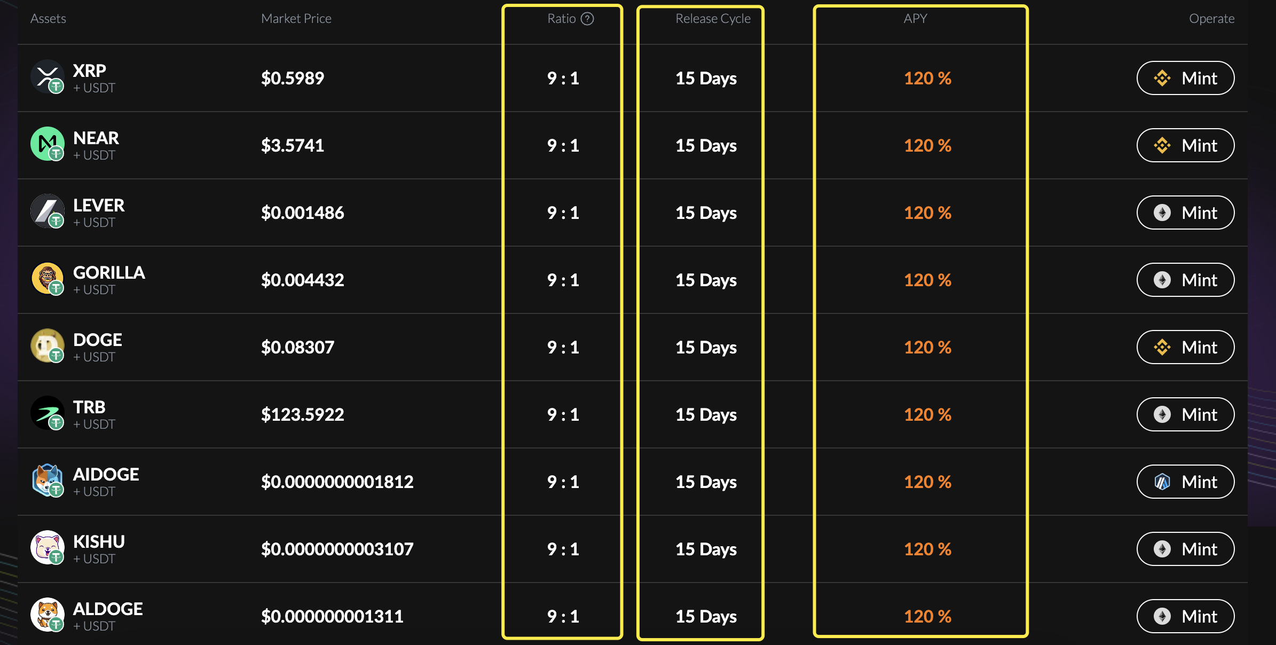Hit the GORILLA Mint button
The width and height of the screenshot is (1276, 645).
coord(1185,280)
